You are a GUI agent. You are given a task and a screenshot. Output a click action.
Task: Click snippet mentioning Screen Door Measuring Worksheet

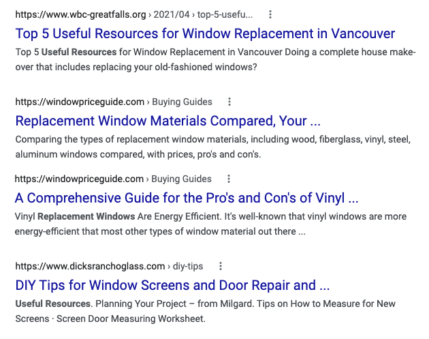pyautogui.click(x=204, y=311)
